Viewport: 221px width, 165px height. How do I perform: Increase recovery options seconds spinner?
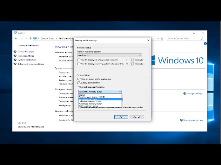coord(132,63)
